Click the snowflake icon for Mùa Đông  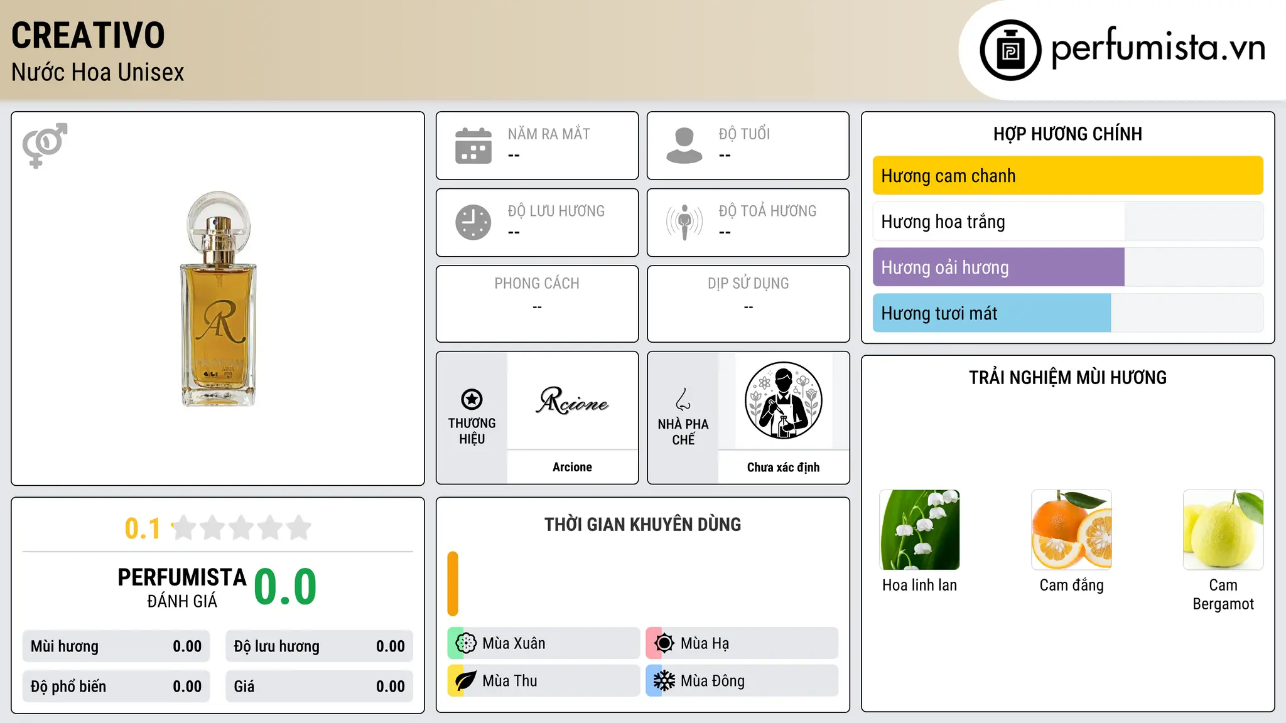tap(664, 681)
